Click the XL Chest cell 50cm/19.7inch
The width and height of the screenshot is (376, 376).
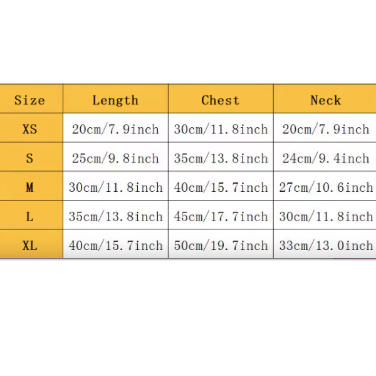pos(221,245)
